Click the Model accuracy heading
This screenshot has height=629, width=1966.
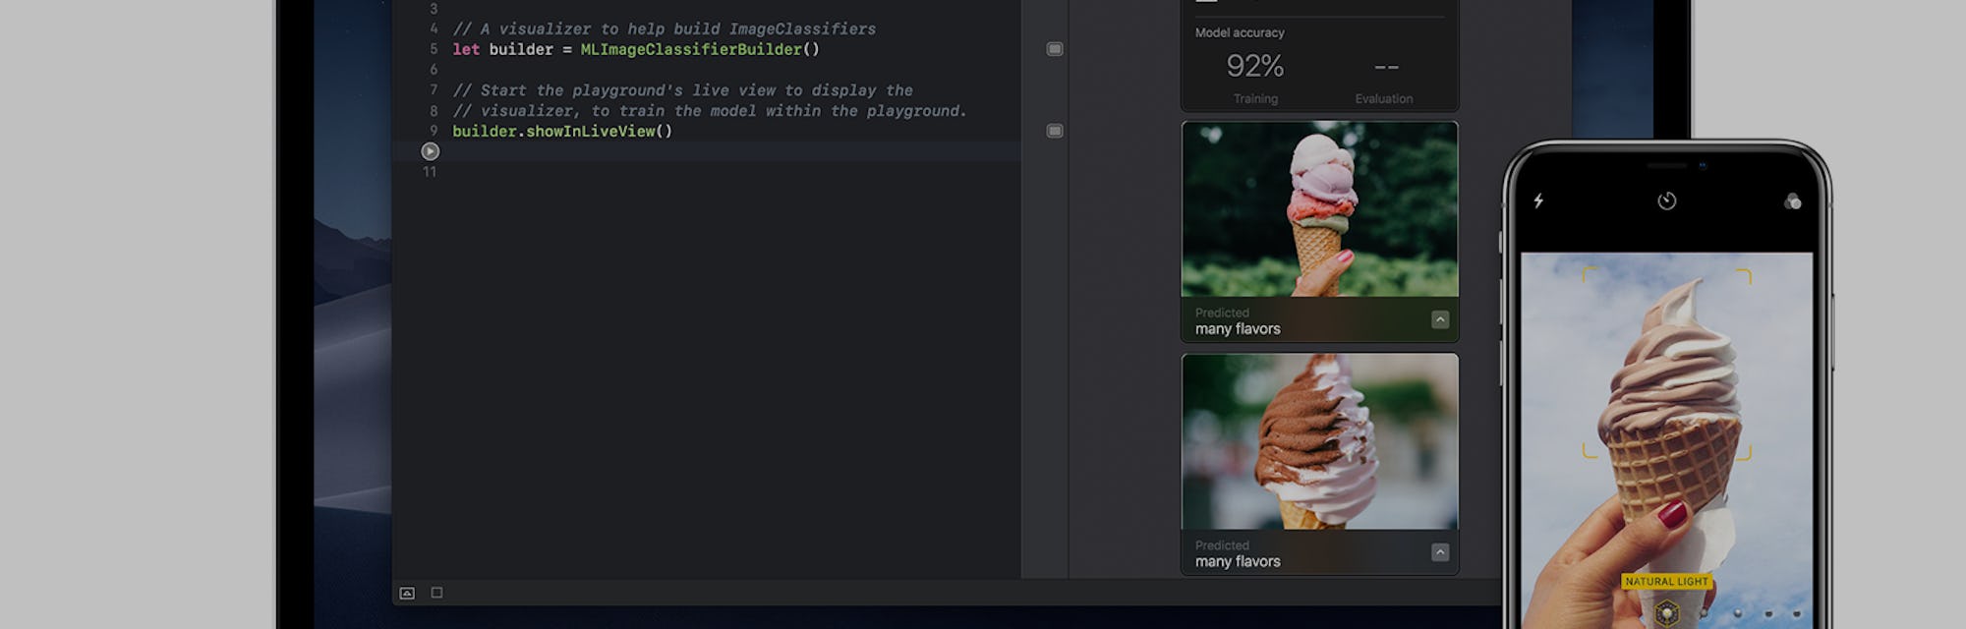coord(1240,32)
